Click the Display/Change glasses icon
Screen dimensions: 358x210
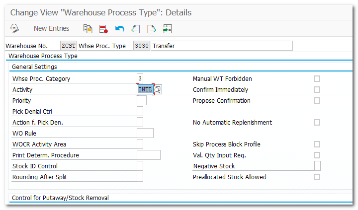pyautogui.click(x=15, y=28)
